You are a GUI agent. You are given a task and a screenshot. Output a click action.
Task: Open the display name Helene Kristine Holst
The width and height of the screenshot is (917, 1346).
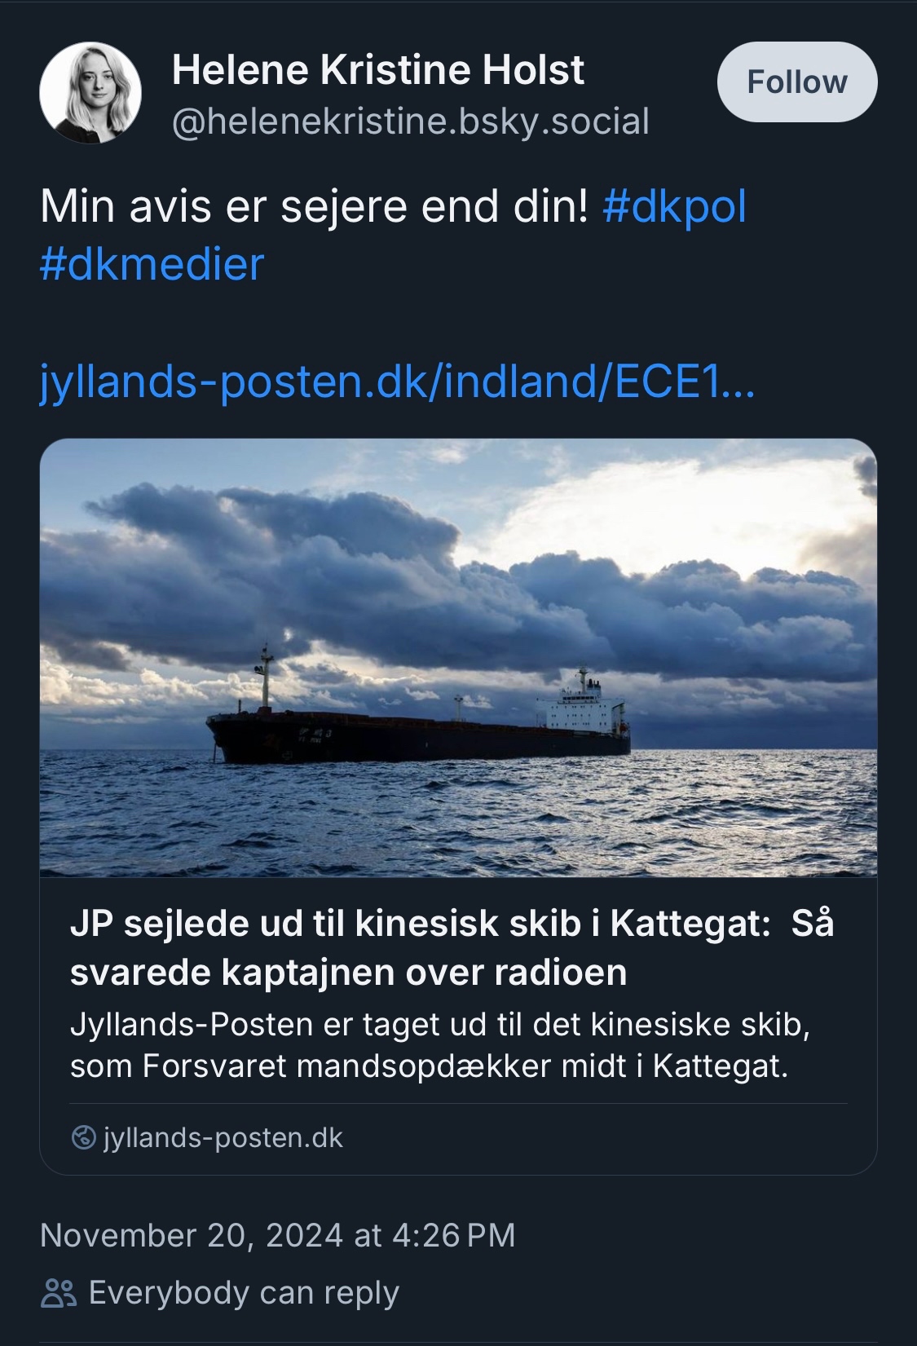(x=377, y=71)
